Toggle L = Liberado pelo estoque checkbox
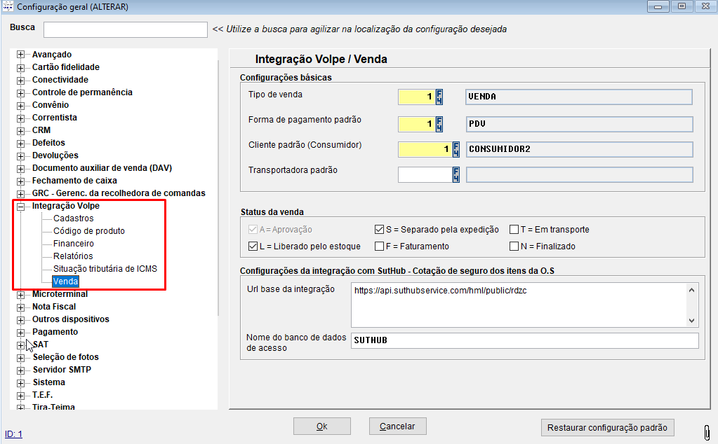 [253, 247]
